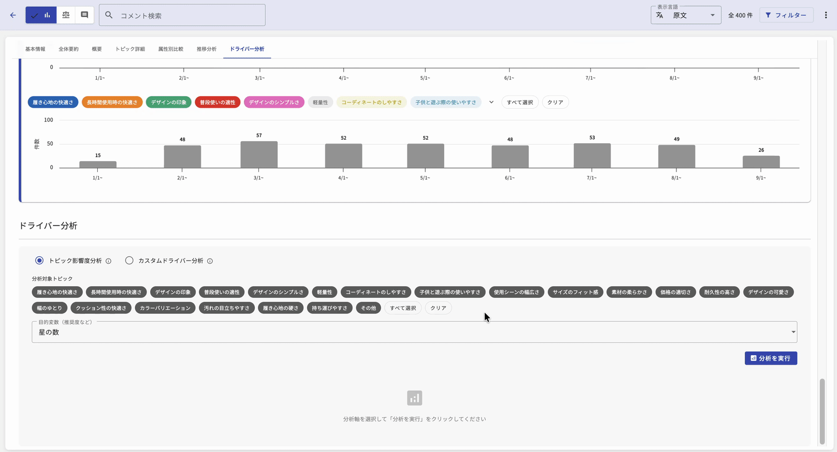837x452 pixels.
Task: Toggle light-blue 子供と遊ぶ際の使いやすさ legend chip
Action: [x=446, y=103]
